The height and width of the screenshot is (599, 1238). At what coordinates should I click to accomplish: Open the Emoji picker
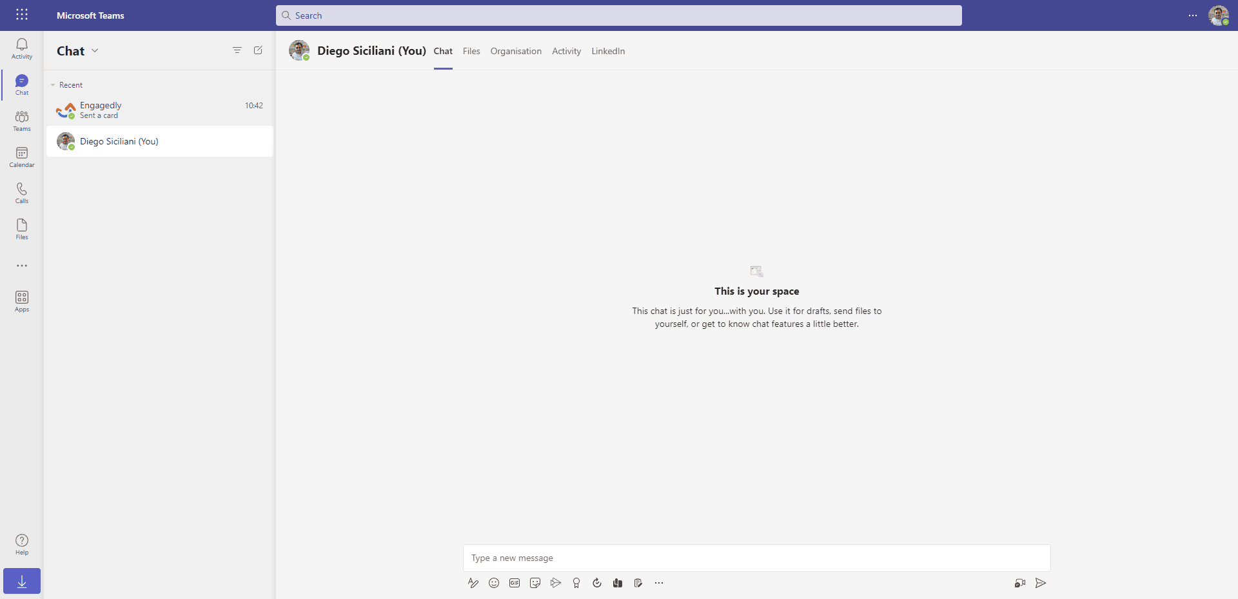[494, 583]
